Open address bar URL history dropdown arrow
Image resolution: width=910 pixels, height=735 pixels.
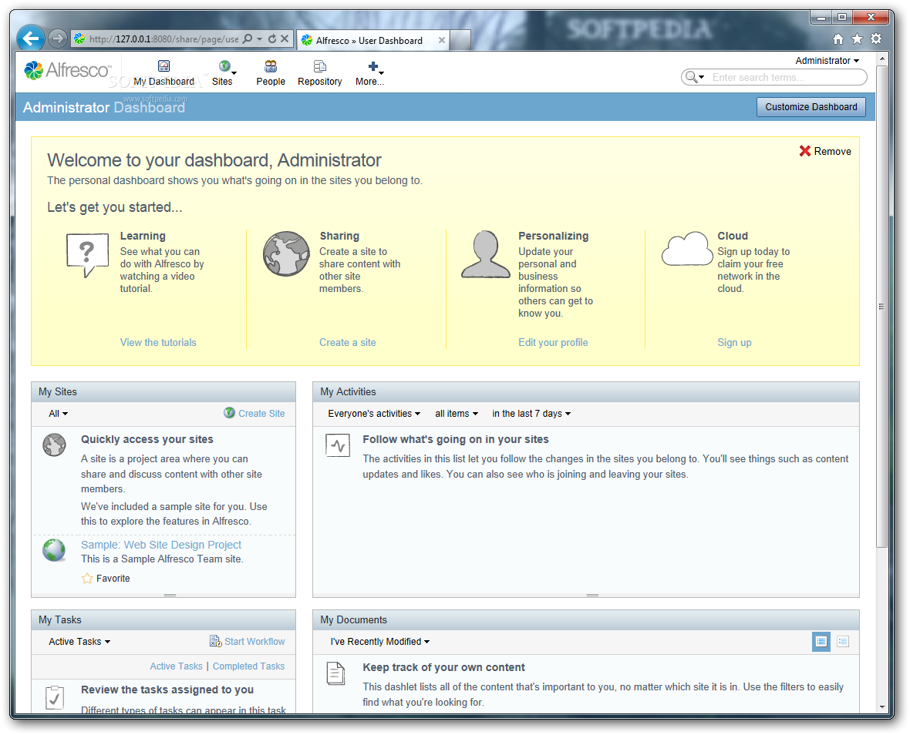coord(259,39)
